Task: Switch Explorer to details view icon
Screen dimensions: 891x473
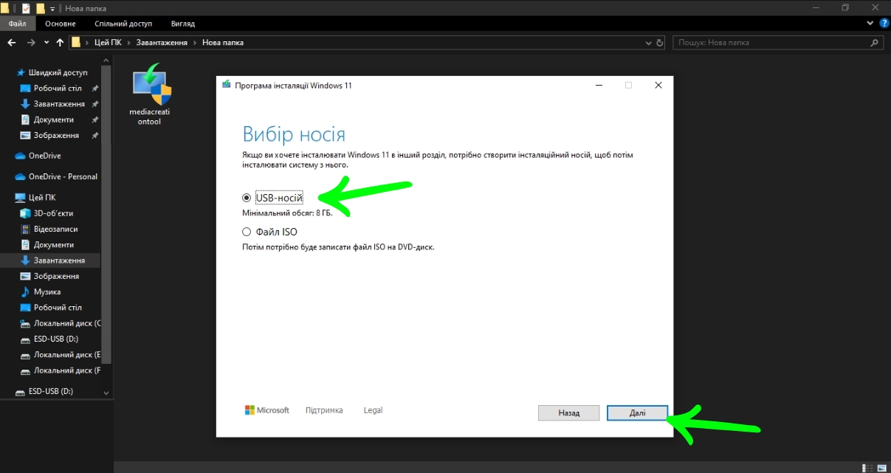Action: click(869, 466)
